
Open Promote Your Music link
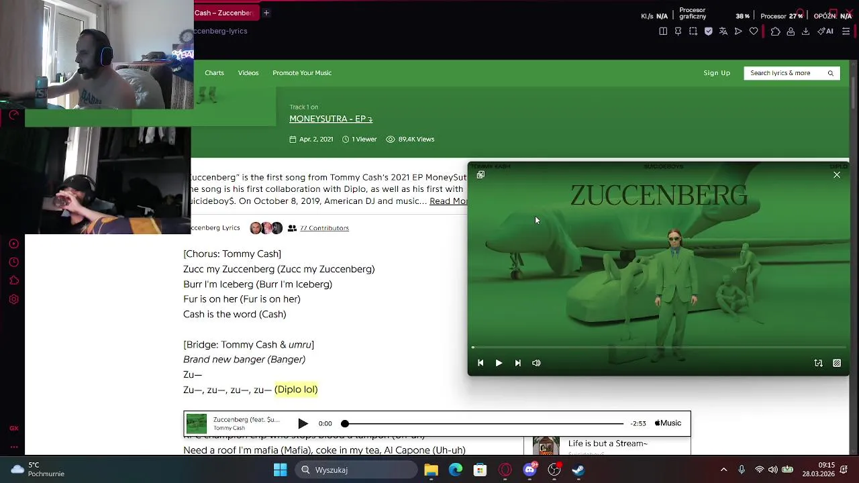point(302,72)
